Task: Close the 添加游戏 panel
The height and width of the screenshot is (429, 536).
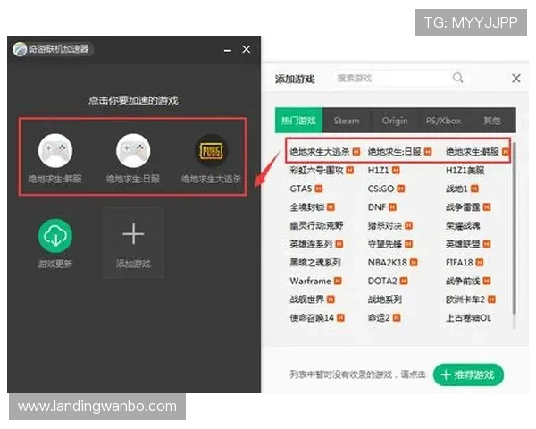Action: [516, 79]
